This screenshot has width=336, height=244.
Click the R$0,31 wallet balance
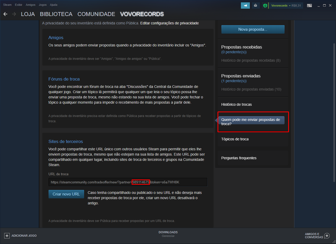point(296,6)
